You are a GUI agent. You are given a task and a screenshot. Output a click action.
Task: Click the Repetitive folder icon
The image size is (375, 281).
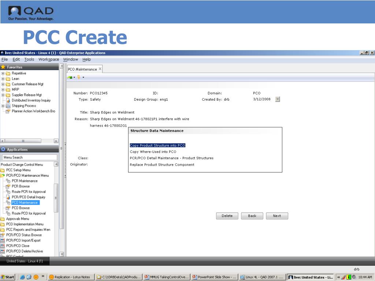(x=8, y=73)
